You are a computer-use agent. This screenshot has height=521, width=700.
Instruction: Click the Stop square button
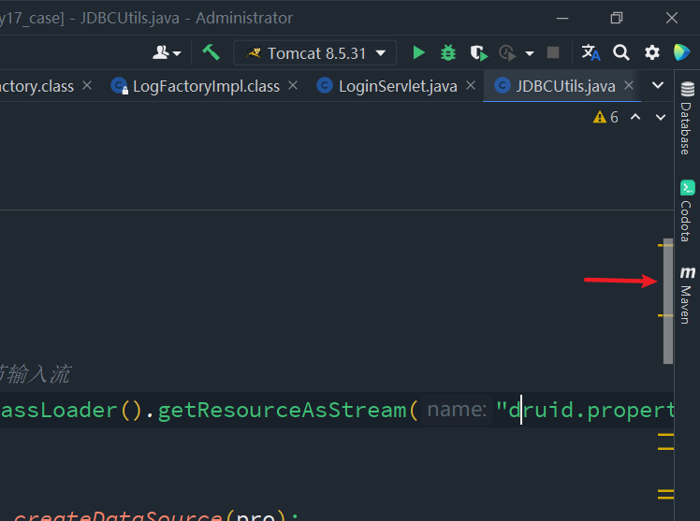tap(553, 52)
